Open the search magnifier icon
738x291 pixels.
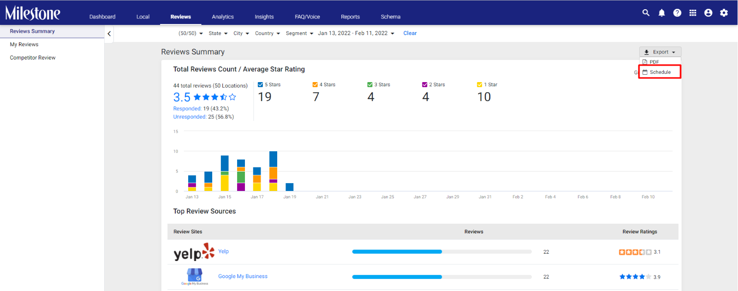[646, 13]
